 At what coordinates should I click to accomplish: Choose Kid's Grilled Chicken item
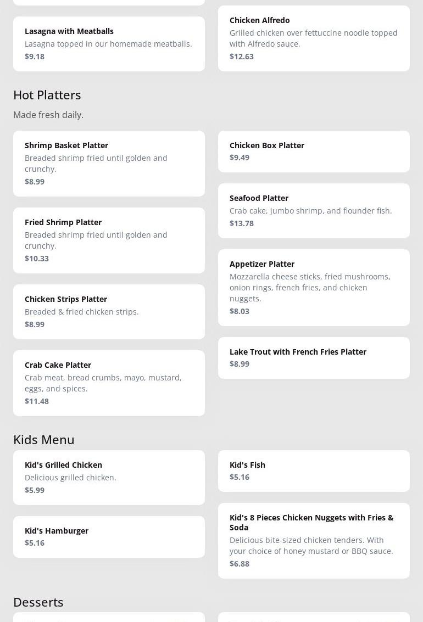pos(109,477)
